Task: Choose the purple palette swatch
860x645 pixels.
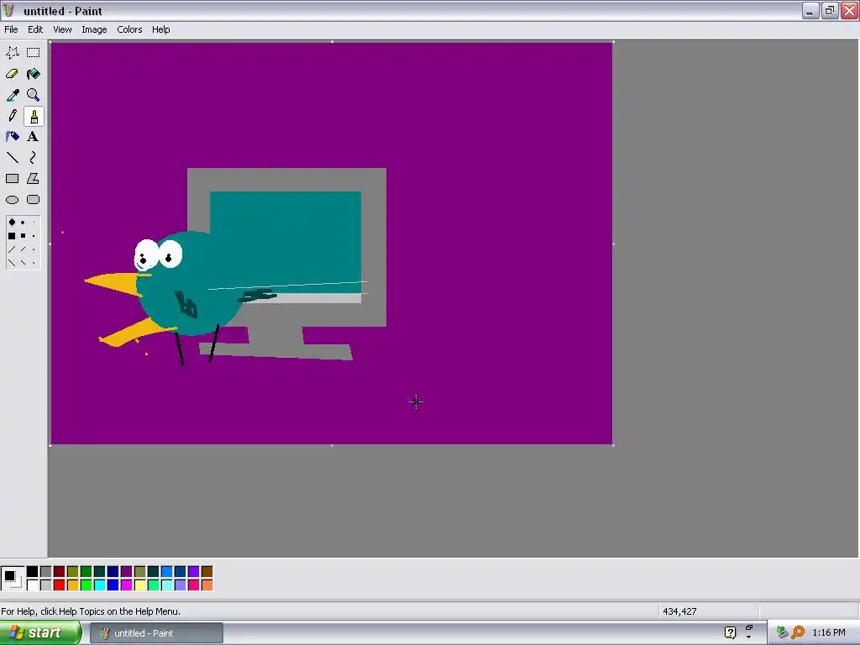Action: point(126,572)
